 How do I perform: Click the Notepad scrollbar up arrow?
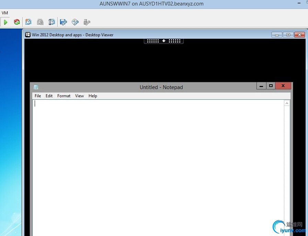tap(287, 103)
